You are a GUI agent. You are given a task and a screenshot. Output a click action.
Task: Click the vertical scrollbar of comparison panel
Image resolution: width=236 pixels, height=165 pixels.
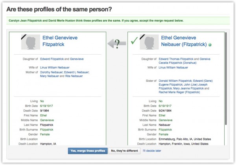(226, 78)
